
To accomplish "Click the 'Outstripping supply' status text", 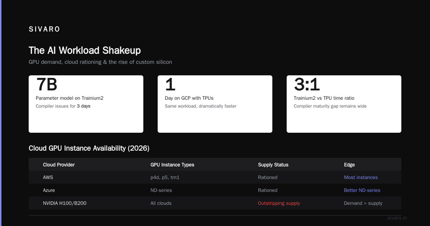I will point(279,203).
